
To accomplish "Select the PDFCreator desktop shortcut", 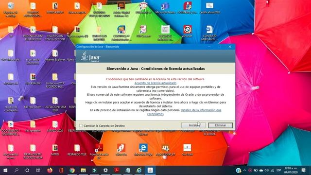I will click(143, 32).
